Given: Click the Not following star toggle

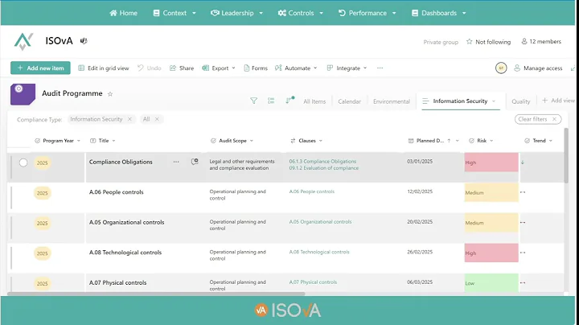Looking at the screenshot, I should click(x=488, y=42).
